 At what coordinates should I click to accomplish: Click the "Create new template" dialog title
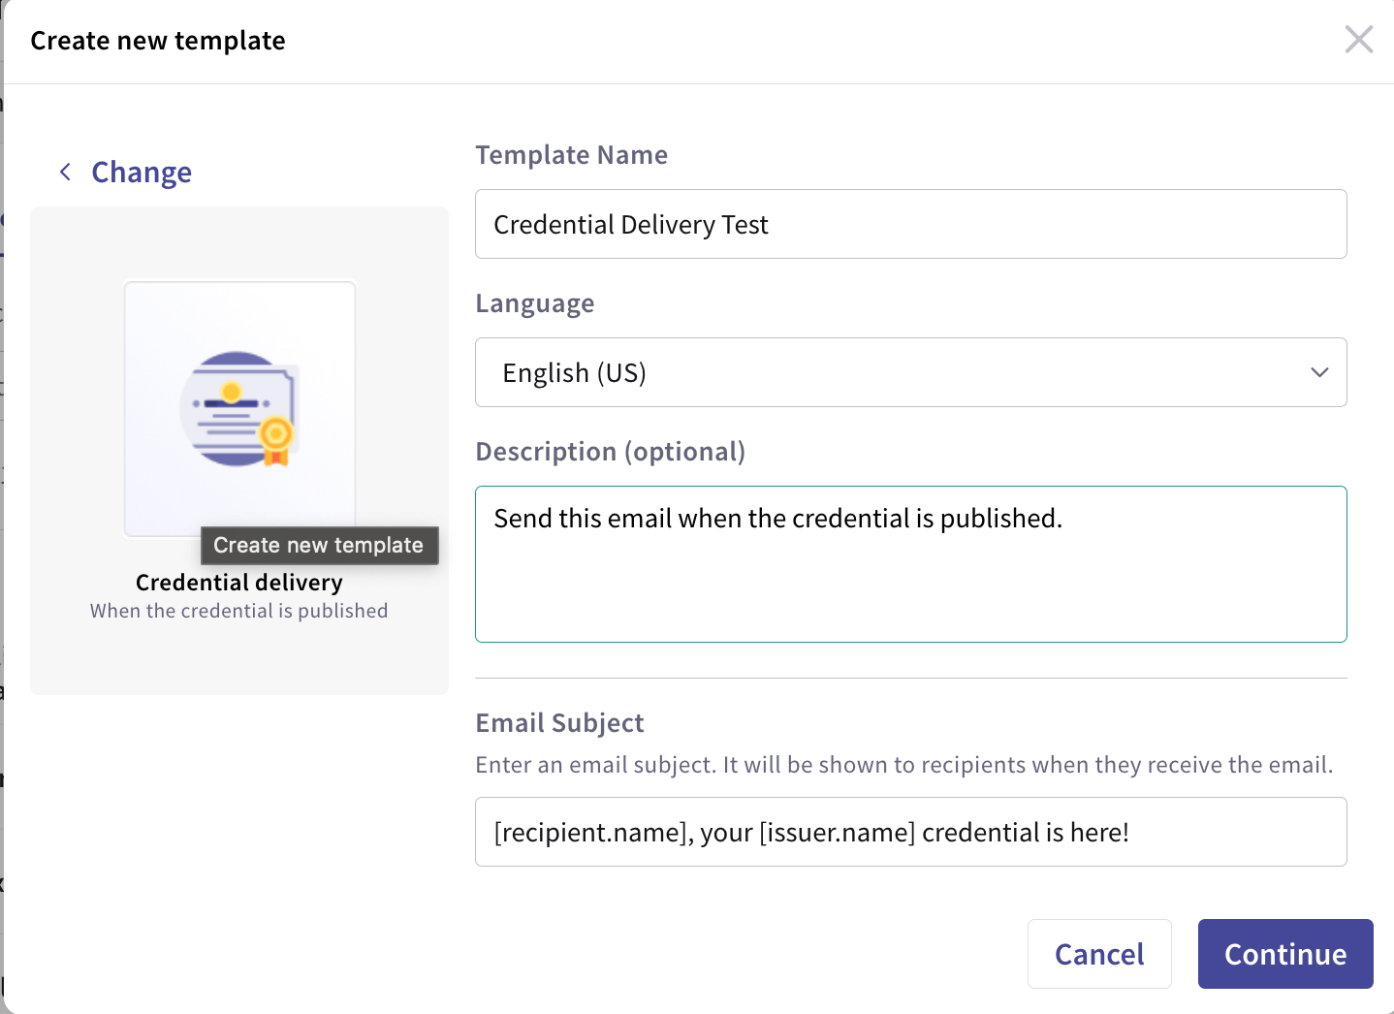coord(158,41)
